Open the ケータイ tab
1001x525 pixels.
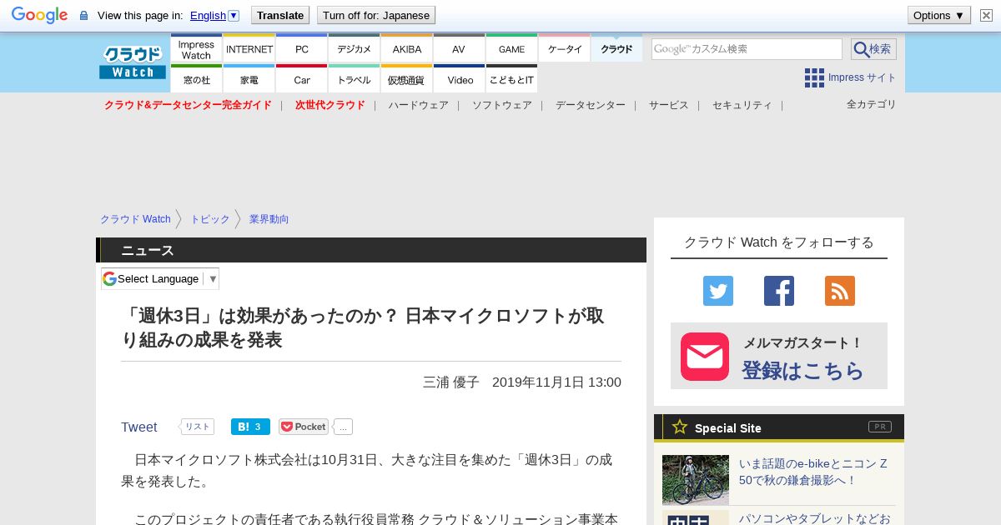coord(565,49)
